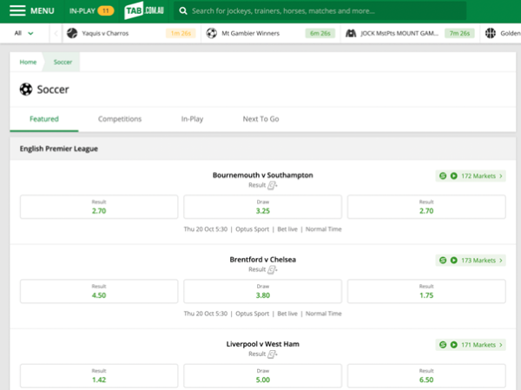Open 171 Markets chevron for Liverpool match
This screenshot has width=521, height=390.
tap(501, 345)
